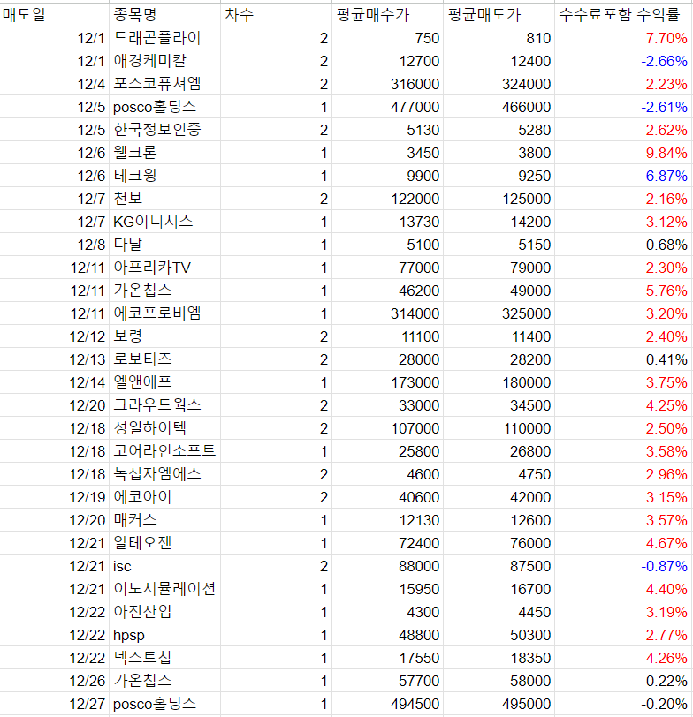Select the 녹십자엠에스 cell

164,474
